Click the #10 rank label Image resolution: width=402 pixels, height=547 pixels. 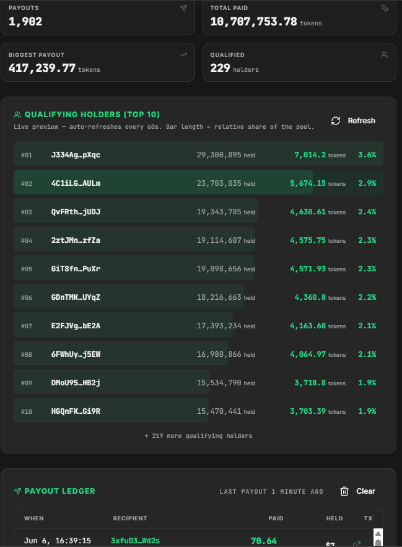click(27, 412)
